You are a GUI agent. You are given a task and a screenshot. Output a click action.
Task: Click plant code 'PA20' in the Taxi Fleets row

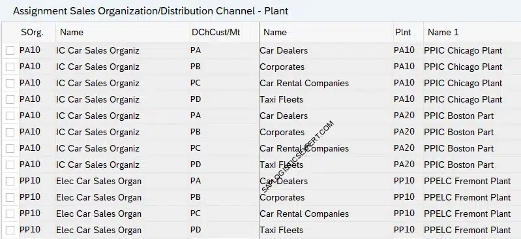pyautogui.click(x=404, y=165)
